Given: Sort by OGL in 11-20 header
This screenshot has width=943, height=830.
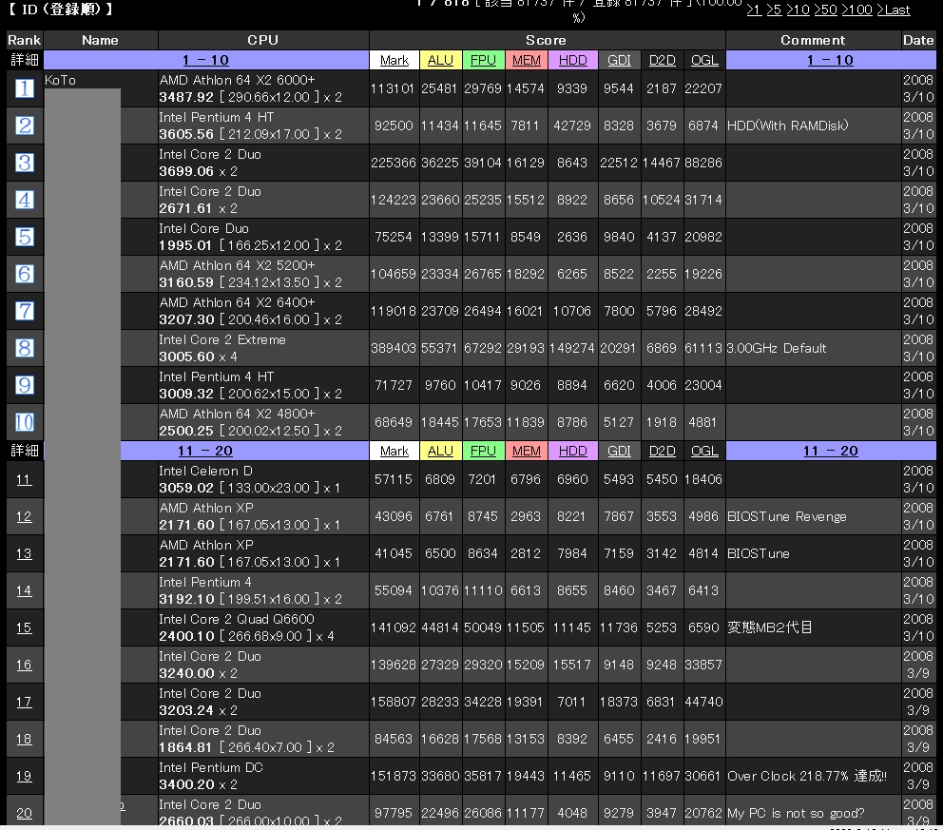Looking at the screenshot, I should click(704, 451).
